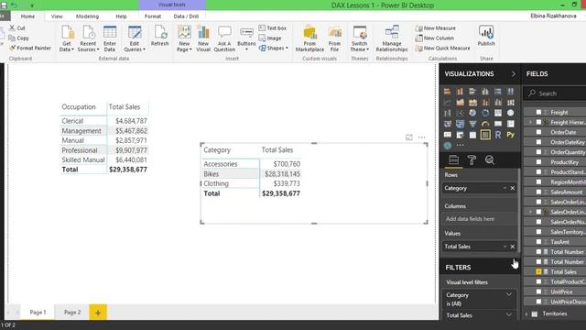Check the ProductKey field checkbox
586x330 pixels.
point(538,162)
